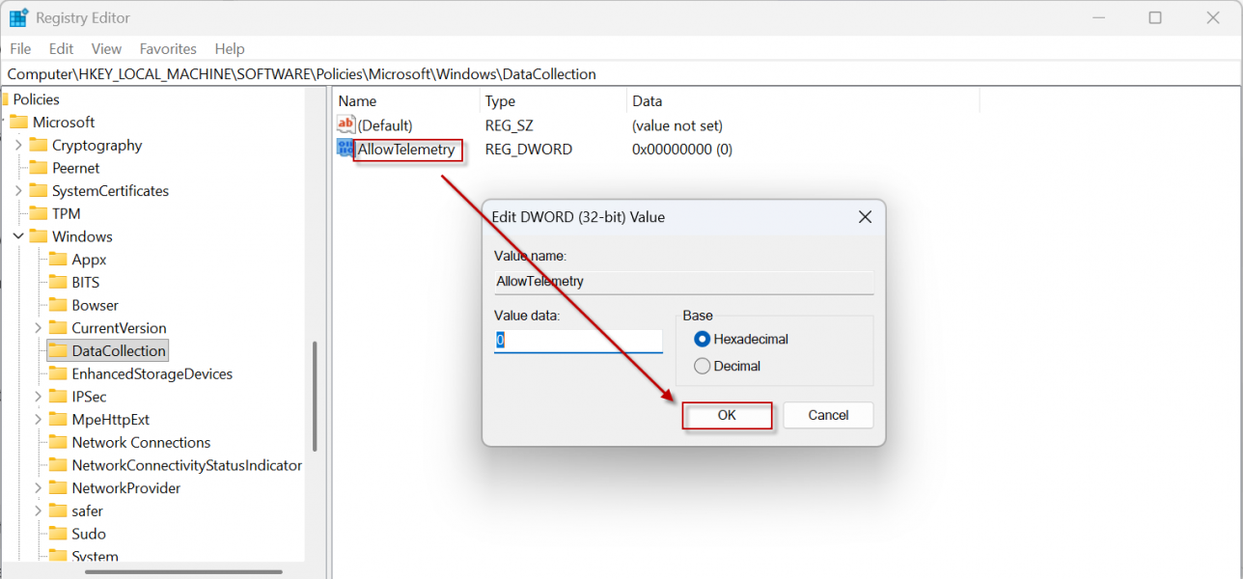The width and height of the screenshot is (1243, 579).
Task: Select the TPM folder icon
Action: point(39,214)
